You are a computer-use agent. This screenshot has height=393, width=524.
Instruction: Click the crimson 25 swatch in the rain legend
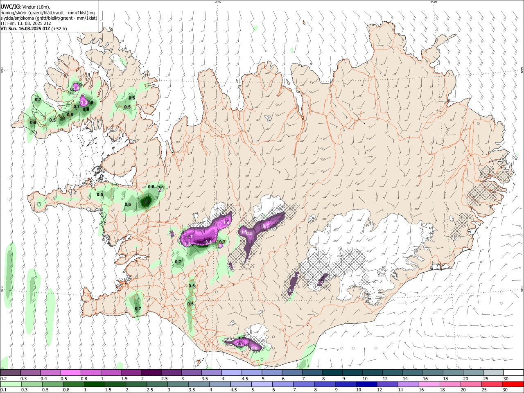tap(492, 384)
